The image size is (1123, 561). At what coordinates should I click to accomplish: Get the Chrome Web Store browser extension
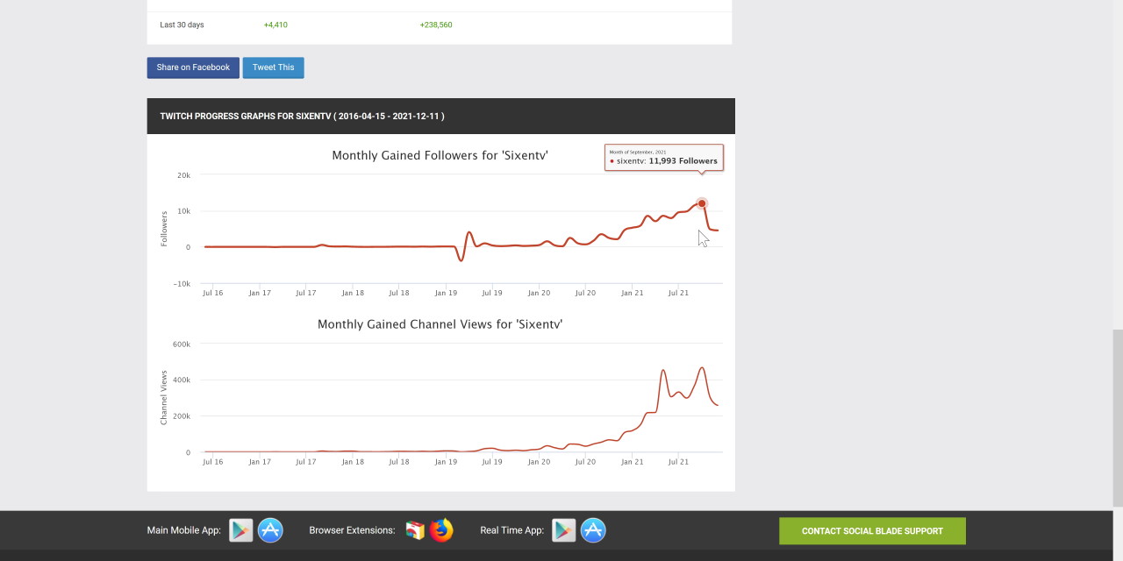[415, 530]
